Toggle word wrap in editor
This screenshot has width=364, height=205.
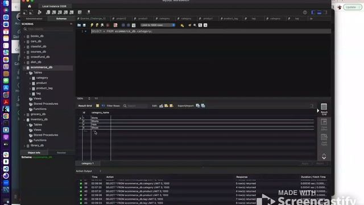tap(205, 25)
